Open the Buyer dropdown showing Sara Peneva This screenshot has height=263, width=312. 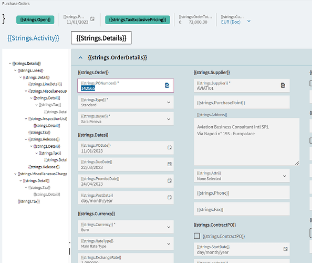coord(126,119)
